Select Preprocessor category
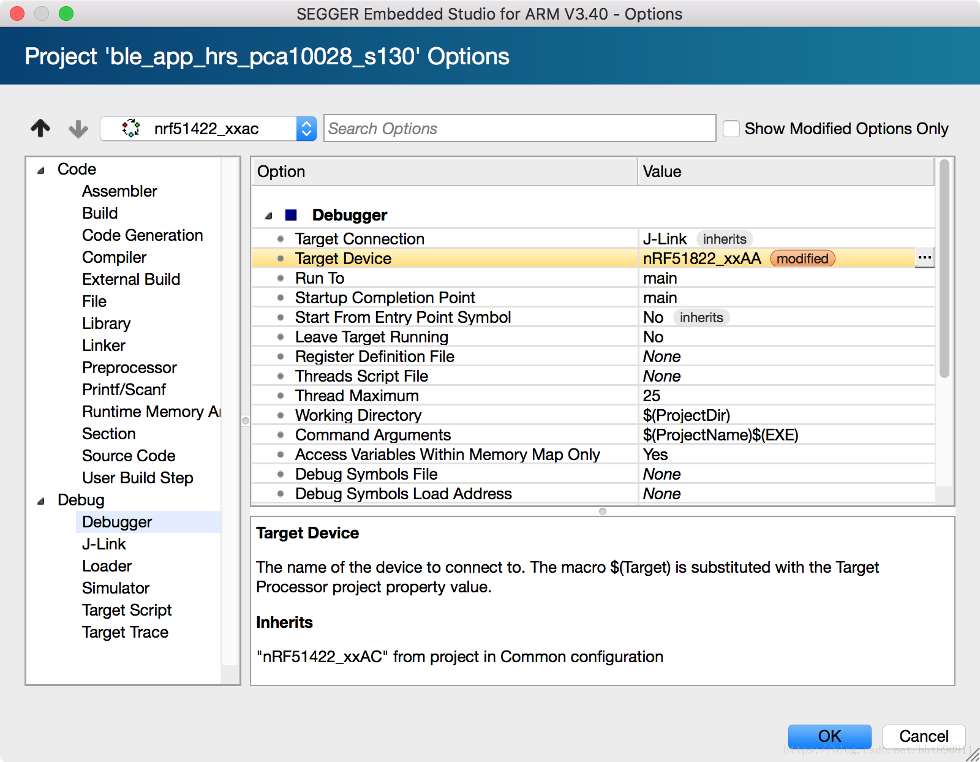The height and width of the screenshot is (762, 980). [x=129, y=368]
